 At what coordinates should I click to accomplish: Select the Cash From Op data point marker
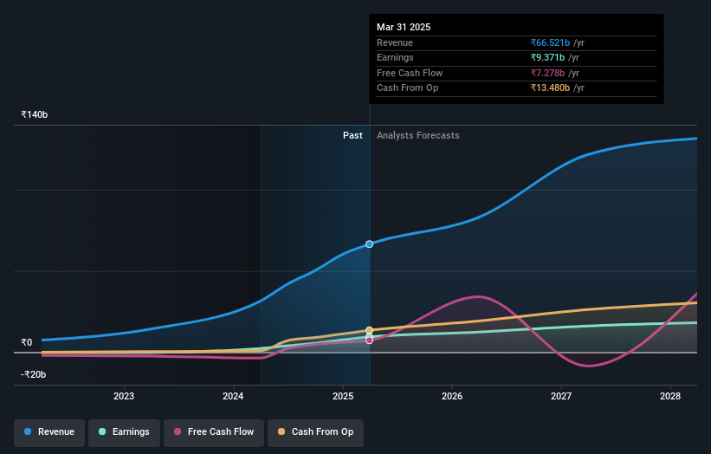pyautogui.click(x=370, y=330)
